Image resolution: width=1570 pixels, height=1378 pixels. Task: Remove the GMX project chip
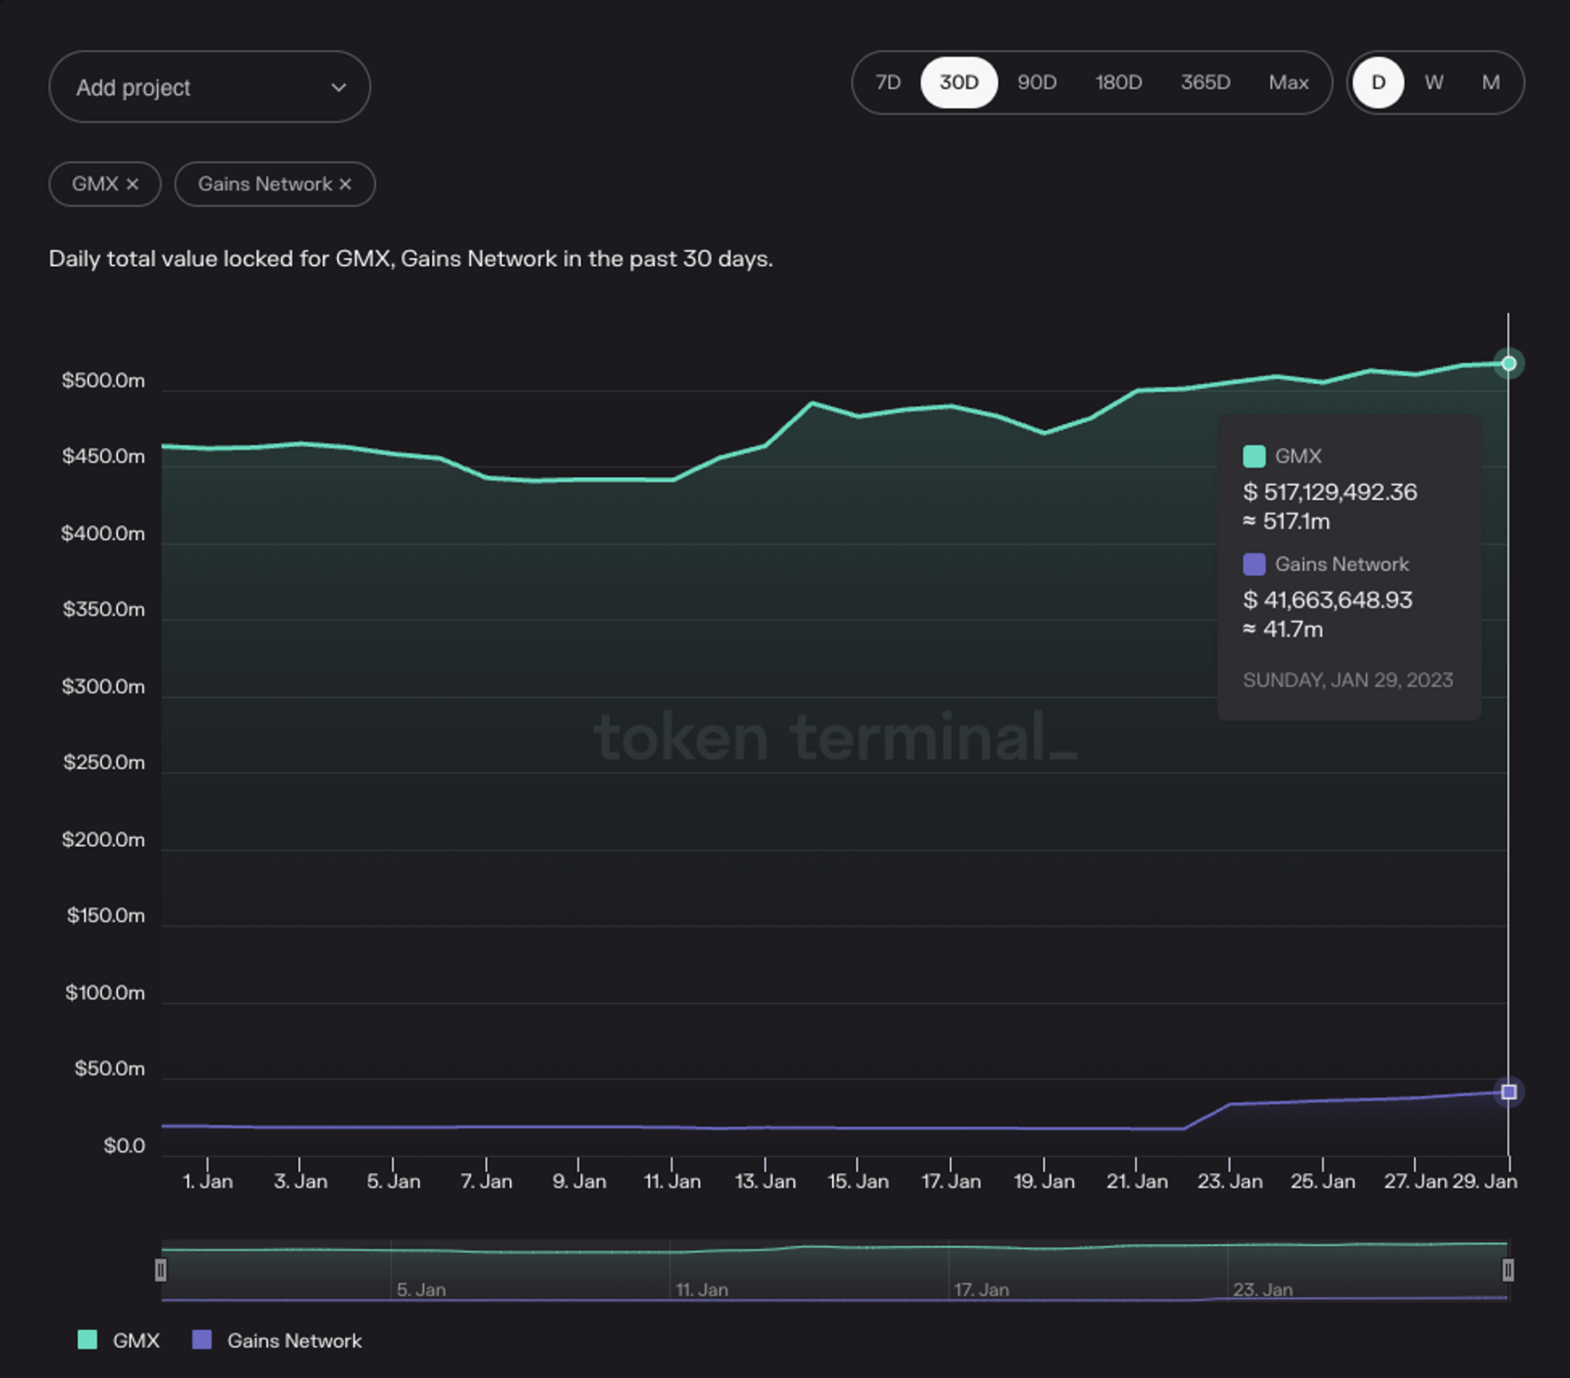coord(133,184)
